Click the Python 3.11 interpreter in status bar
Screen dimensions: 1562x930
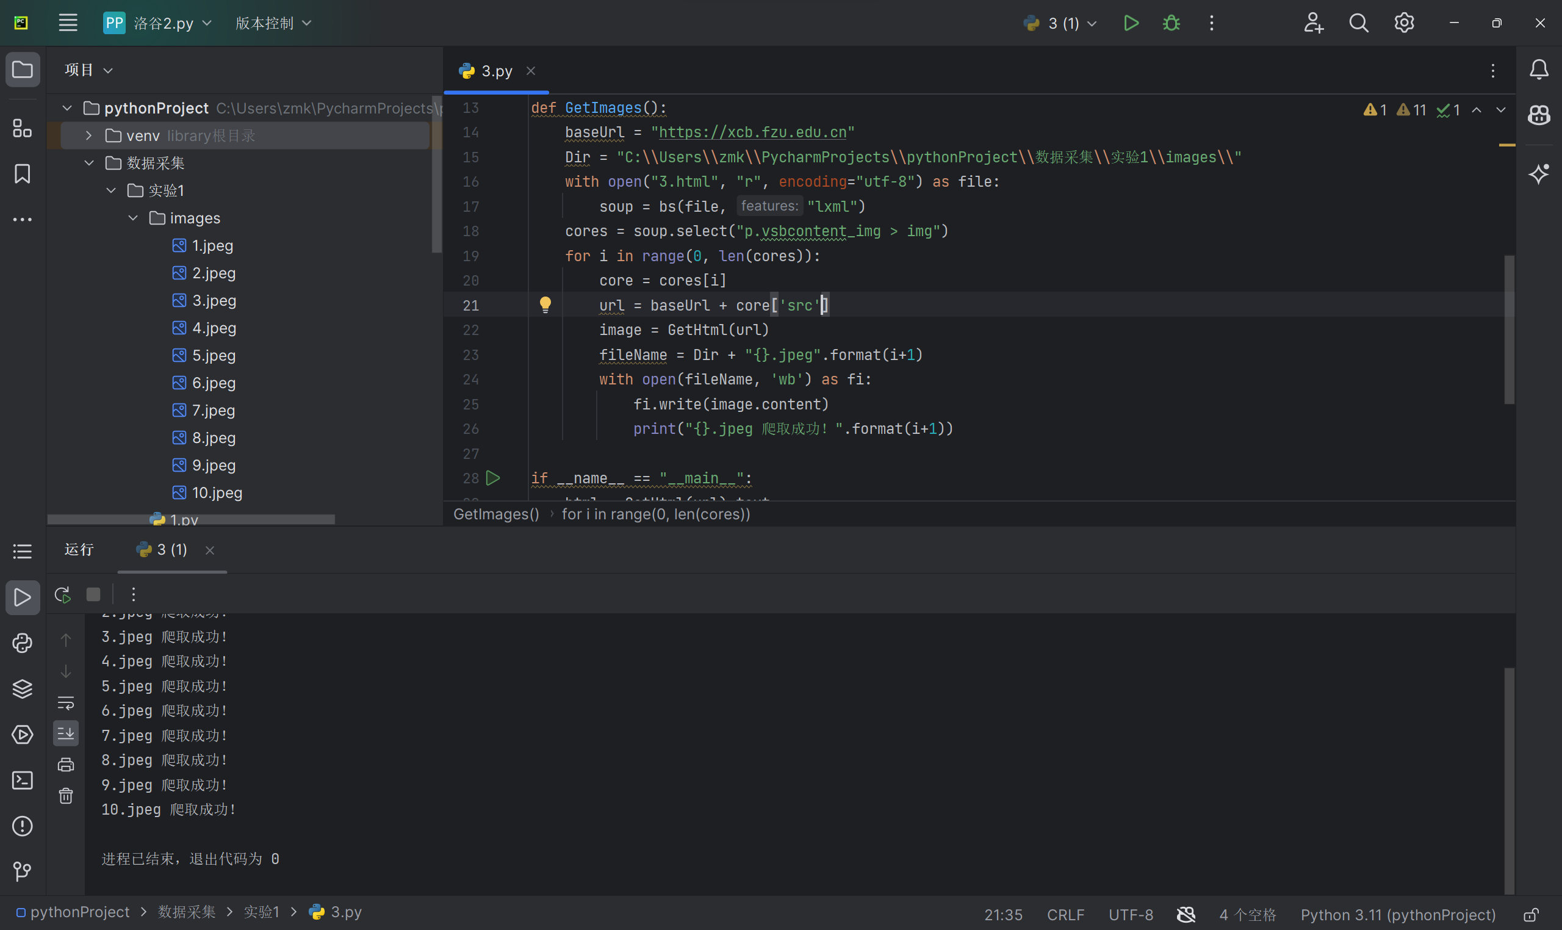(1397, 915)
